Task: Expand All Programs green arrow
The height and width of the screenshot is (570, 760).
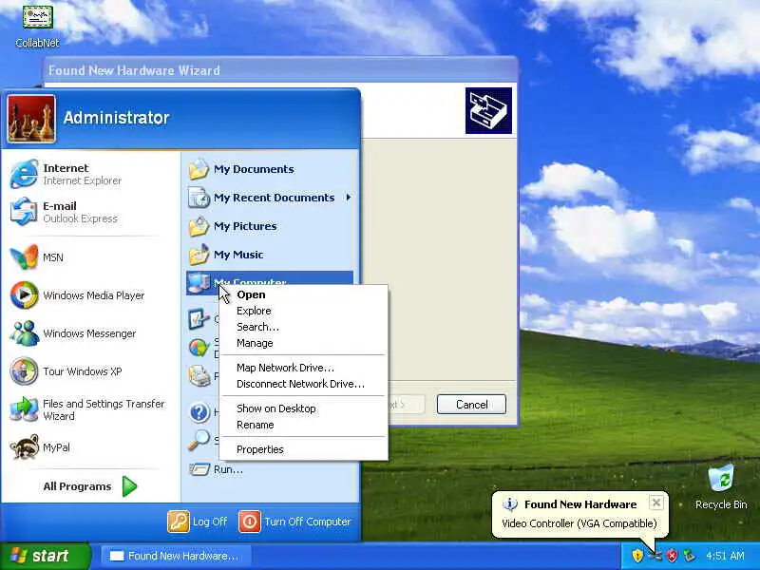Action: pos(129,486)
